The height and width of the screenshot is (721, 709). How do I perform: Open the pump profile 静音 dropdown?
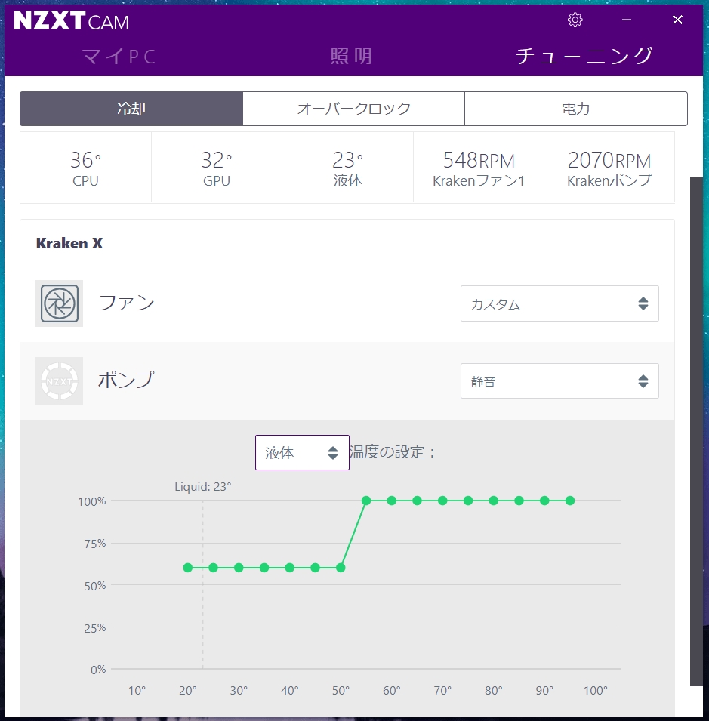(x=559, y=381)
